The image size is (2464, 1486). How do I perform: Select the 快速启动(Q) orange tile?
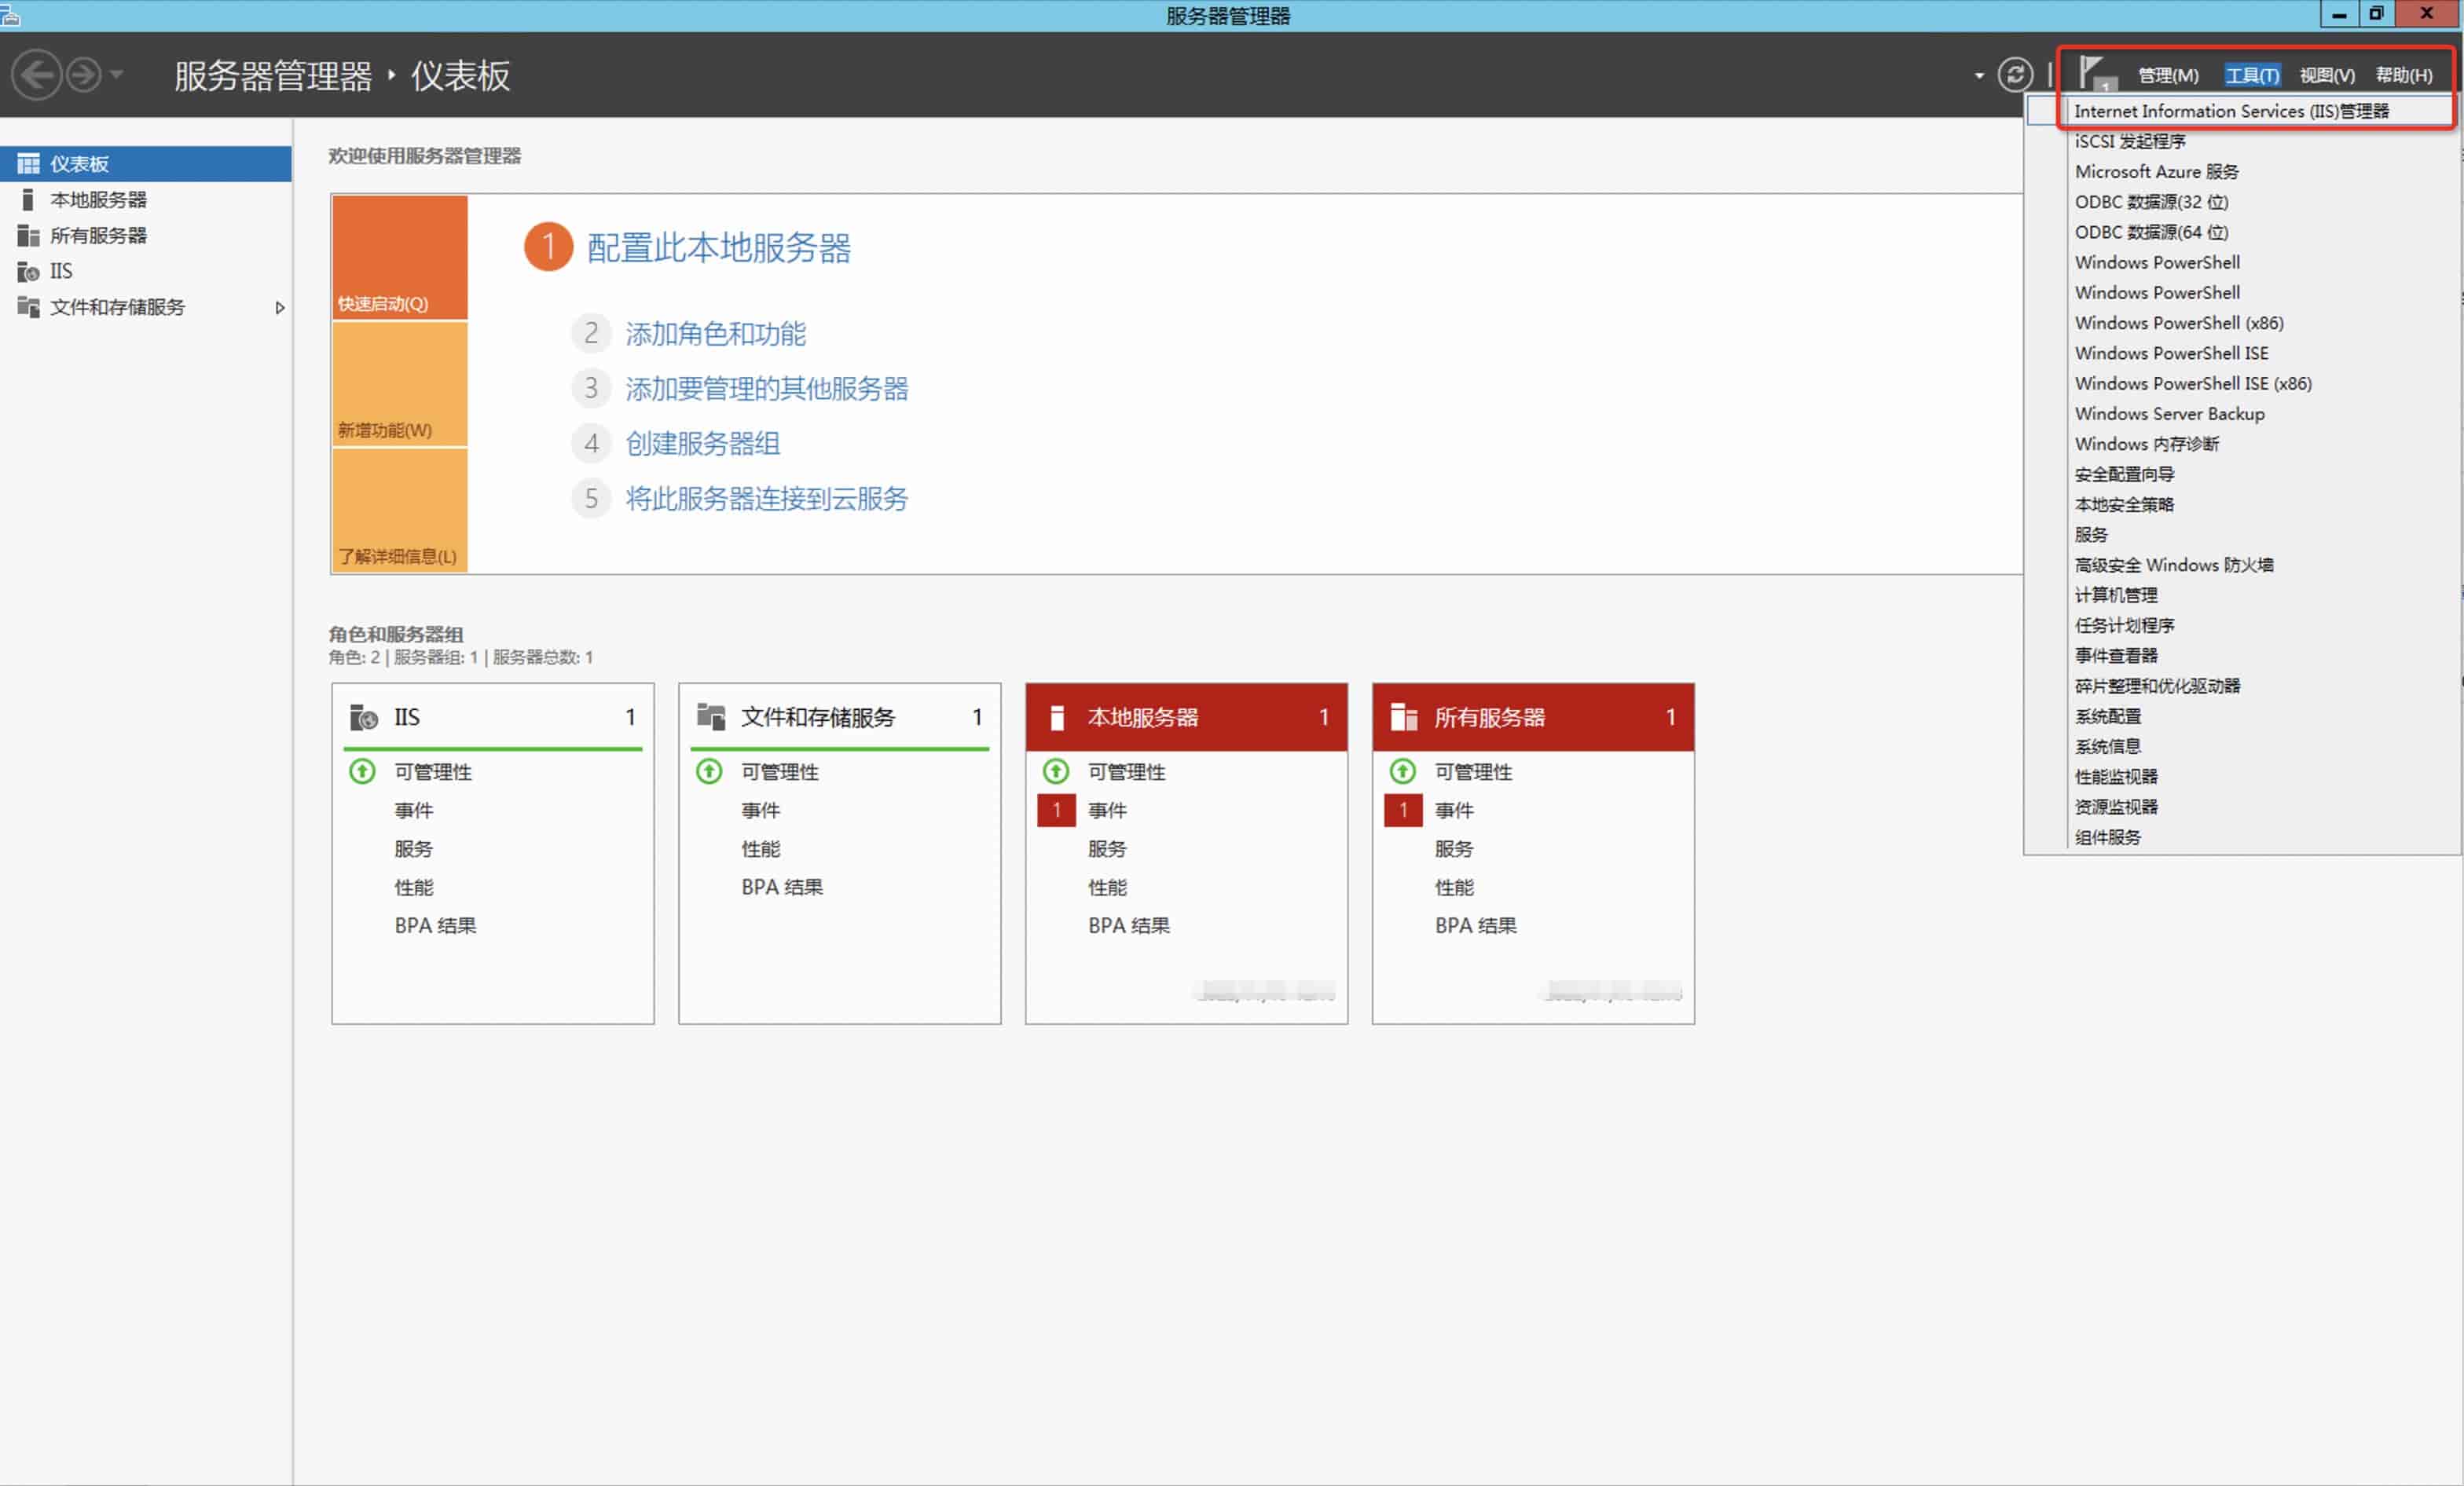399,257
